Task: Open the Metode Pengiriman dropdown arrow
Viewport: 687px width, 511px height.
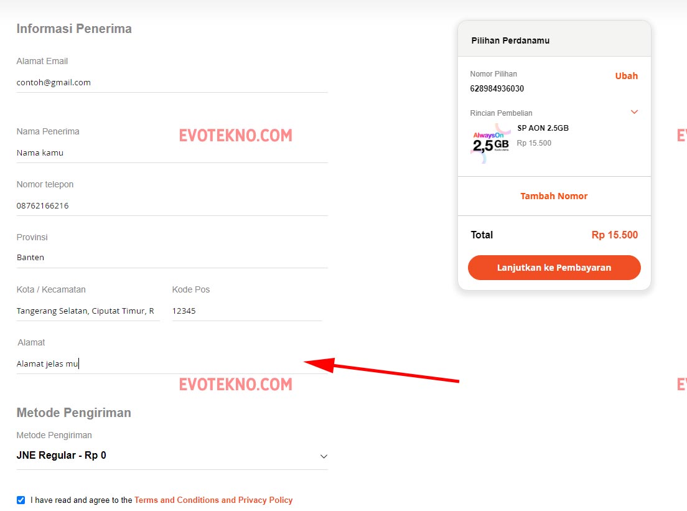Action: [x=324, y=456]
